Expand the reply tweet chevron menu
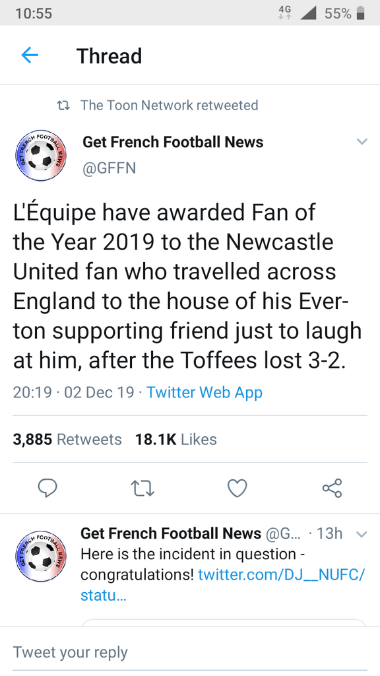380x676 pixels. [x=362, y=535]
